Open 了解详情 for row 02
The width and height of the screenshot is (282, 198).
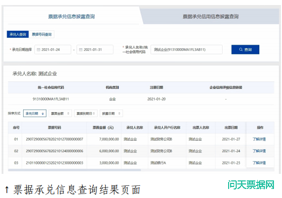[x=259, y=151]
